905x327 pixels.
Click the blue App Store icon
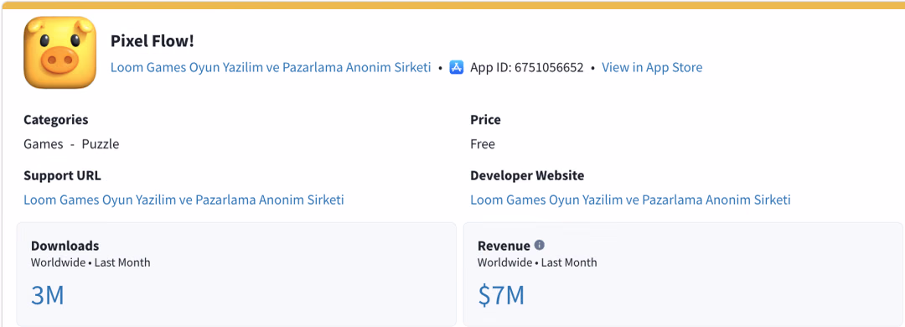point(457,68)
